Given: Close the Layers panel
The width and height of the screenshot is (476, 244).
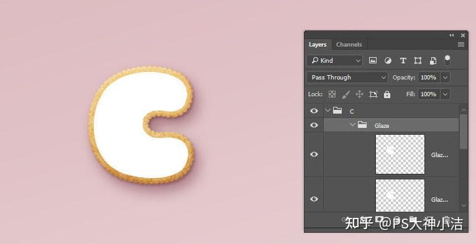Looking at the screenshot, I should (x=463, y=35).
